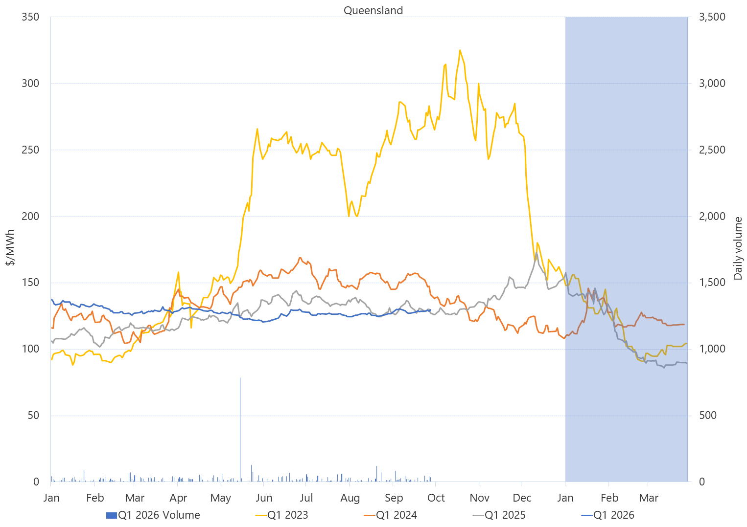Click the 200 left axis label

tap(30, 216)
